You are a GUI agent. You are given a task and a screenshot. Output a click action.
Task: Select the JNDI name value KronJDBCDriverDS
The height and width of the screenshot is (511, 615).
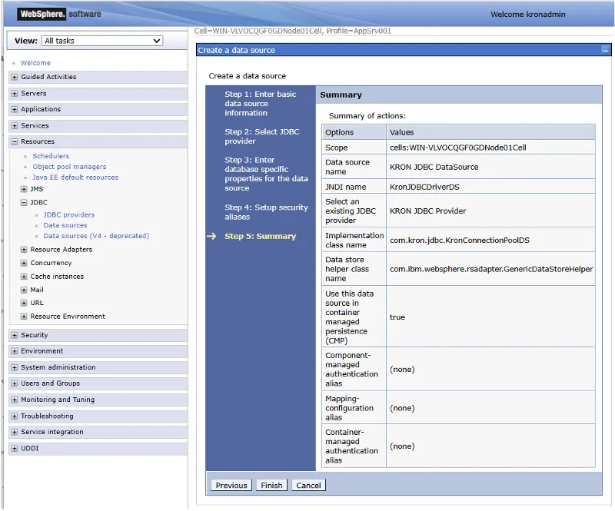(x=425, y=187)
